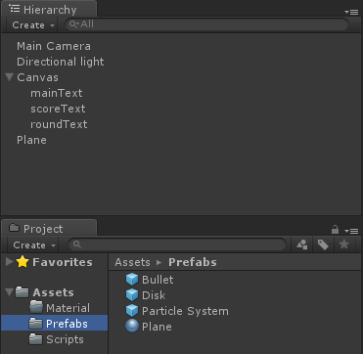Image resolution: width=363 pixels, height=354 pixels.
Task: Open search by type filter icon
Action: pyautogui.click(x=302, y=244)
